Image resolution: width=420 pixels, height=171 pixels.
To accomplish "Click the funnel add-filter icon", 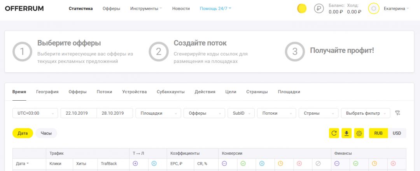I will 397,113.
